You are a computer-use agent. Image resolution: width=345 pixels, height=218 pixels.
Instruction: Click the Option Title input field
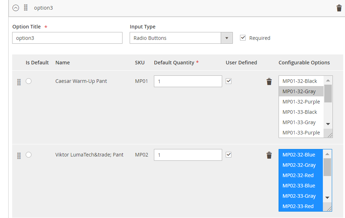[67, 38]
